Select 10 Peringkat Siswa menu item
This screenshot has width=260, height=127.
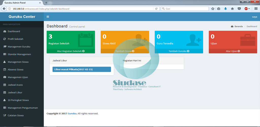pyautogui.click(x=18, y=100)
